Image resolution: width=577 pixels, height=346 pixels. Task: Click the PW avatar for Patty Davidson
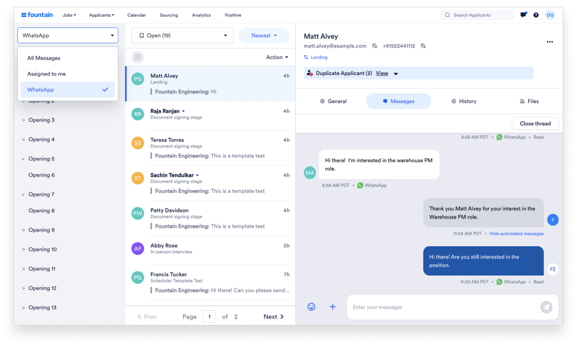[x=138, y=214]
